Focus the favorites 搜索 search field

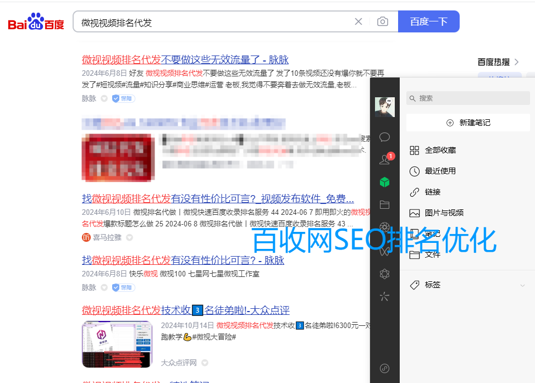468,98
